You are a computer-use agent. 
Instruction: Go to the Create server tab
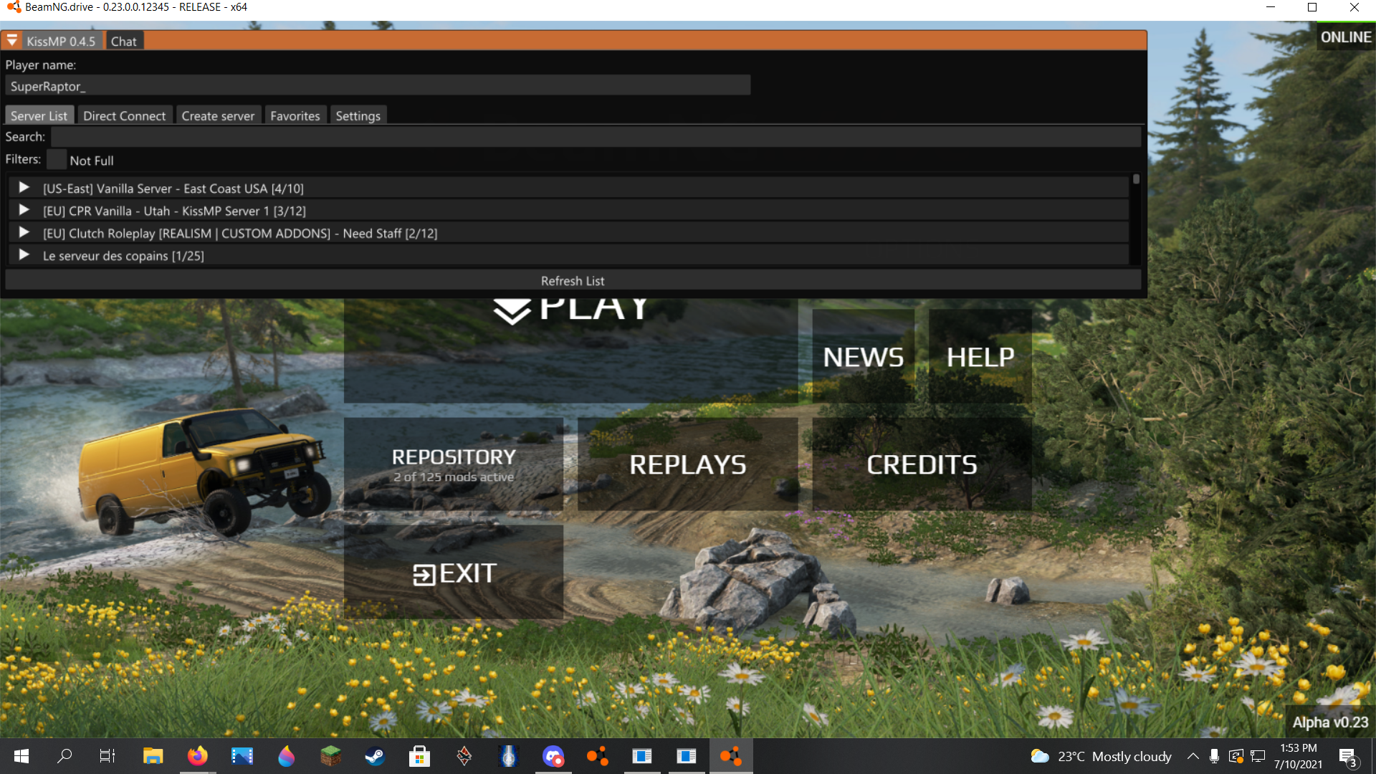tap(218, 115)
